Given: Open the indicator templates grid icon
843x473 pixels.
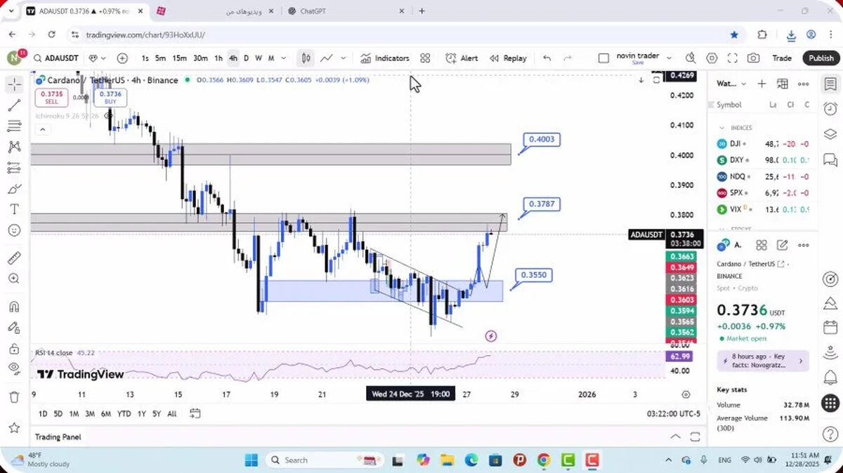Looking at the screenshot, I should (425, 58).
